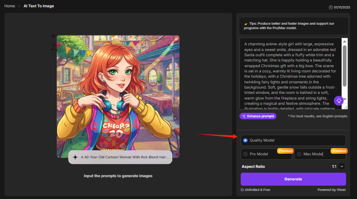Image resolution: width=357 pixels, height=199 pixels.
Task: Click the magic wand icon in Enhance prompts
Action: [244, 116]
